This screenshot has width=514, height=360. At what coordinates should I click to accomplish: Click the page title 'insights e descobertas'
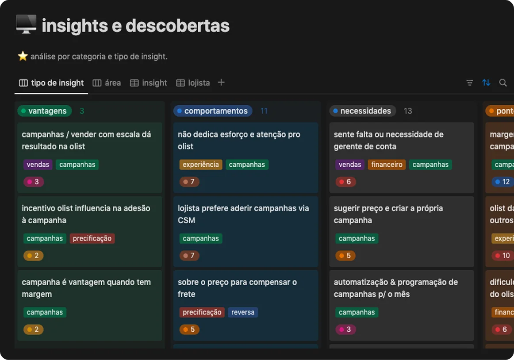(x=136, y=26)
